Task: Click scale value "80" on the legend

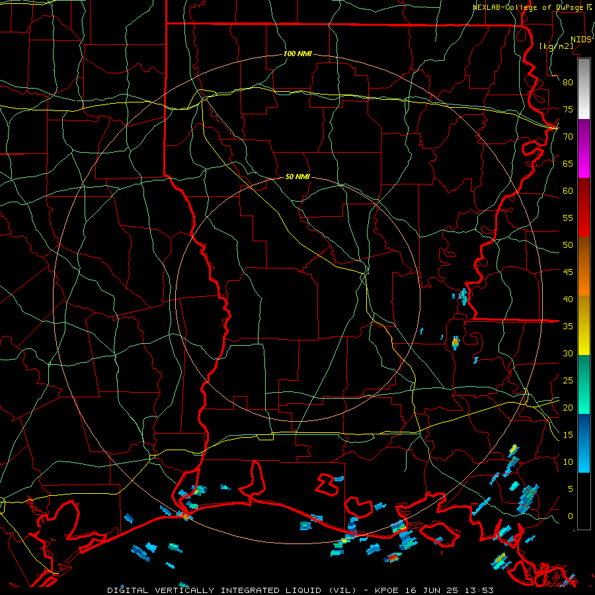Action: pos(568,83)
